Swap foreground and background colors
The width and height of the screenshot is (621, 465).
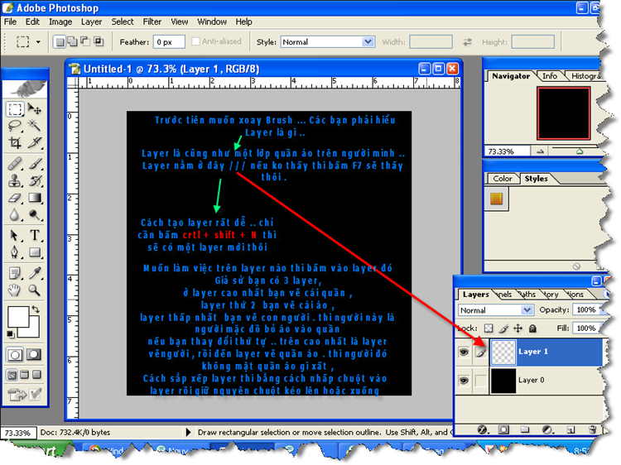click(x=36, y=309)
